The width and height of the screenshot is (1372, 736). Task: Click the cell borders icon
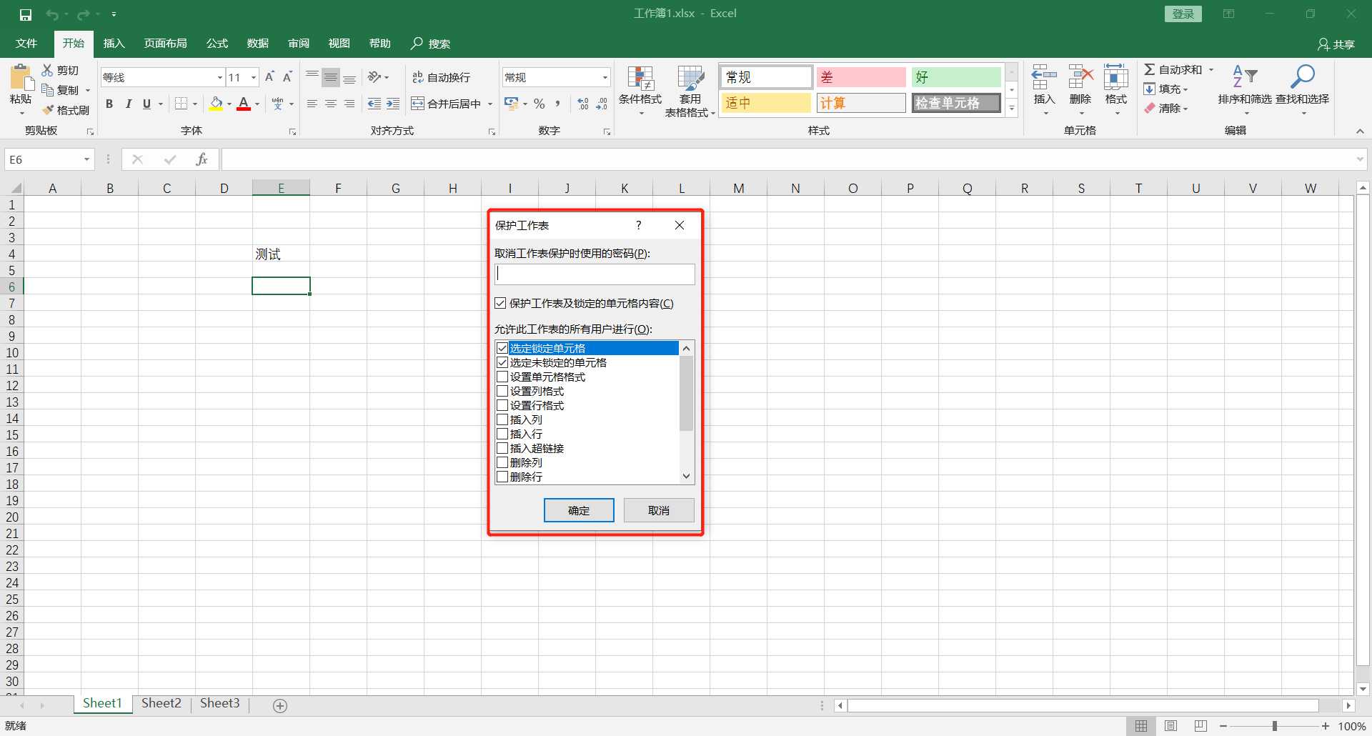coord(182,104)
